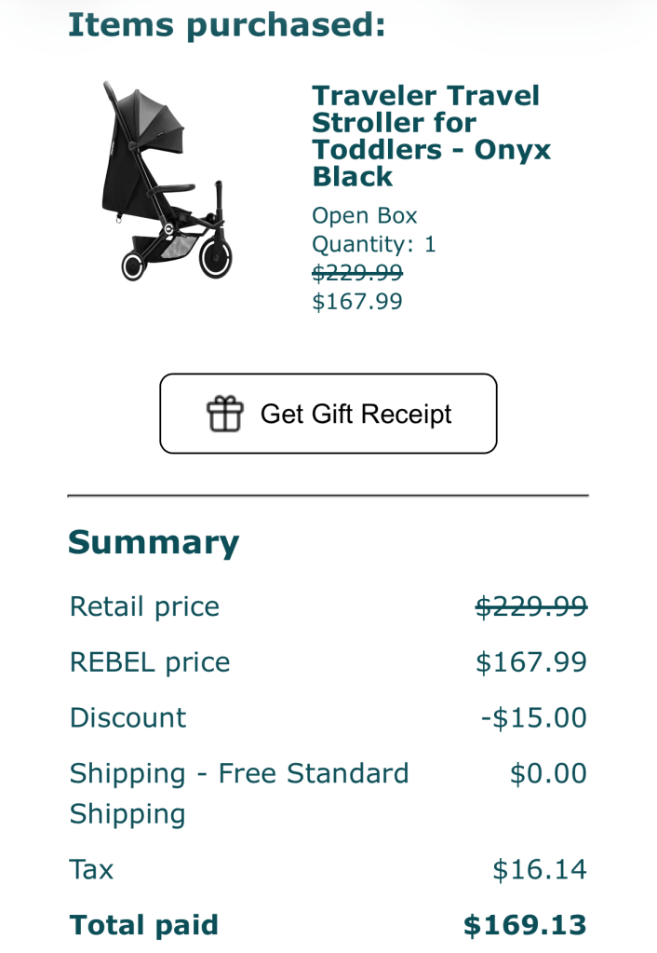The height and width of the screenshot is (953, 657).
Task: Click the crossed-out $229.99 under Quantity
Action: 357,272
